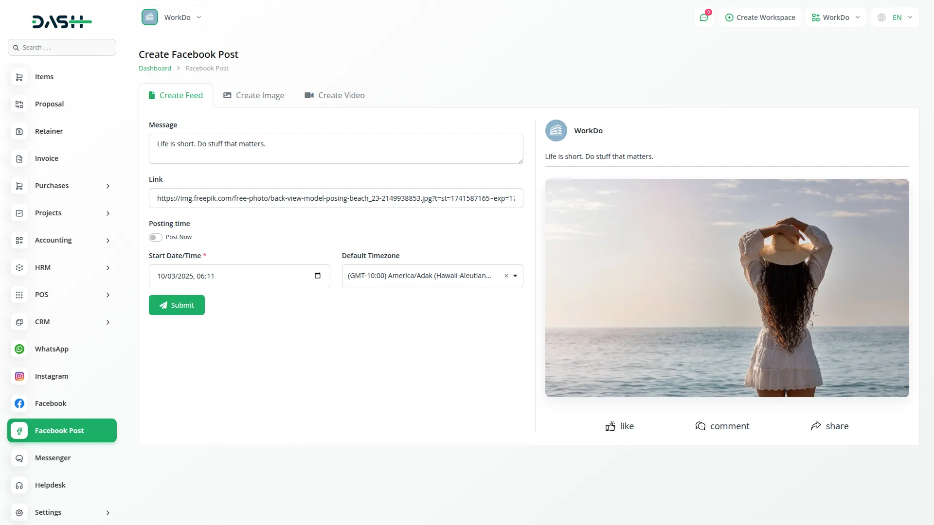The height and width of the screenshot is (525, 934).
Task: Select the Facebook module icon
Action: 19,403
